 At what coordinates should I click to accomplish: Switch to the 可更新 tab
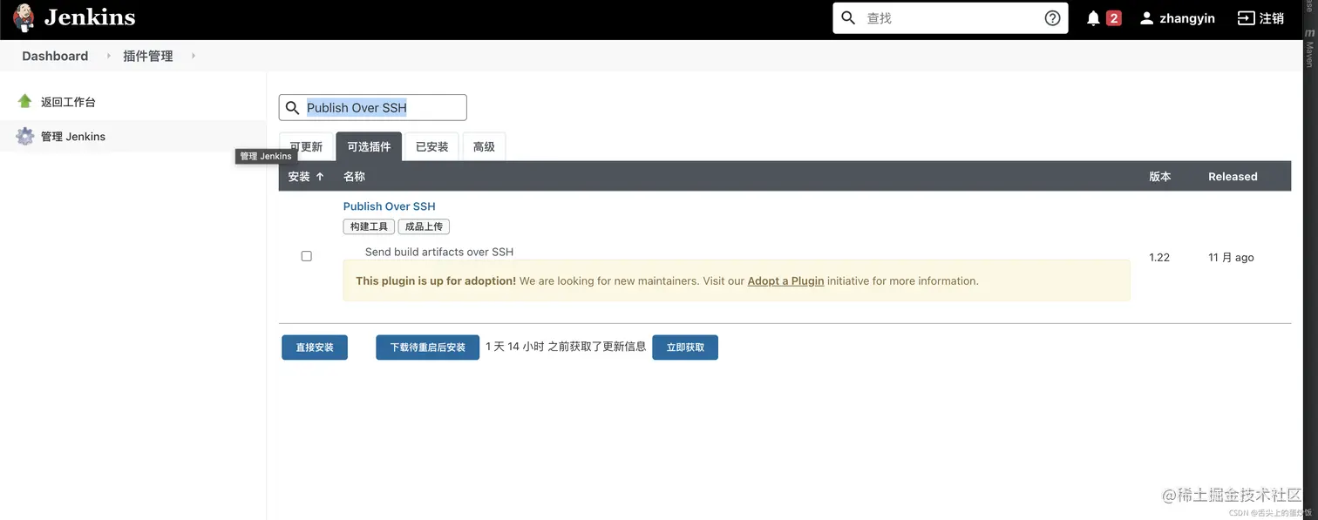pos(306,146)
